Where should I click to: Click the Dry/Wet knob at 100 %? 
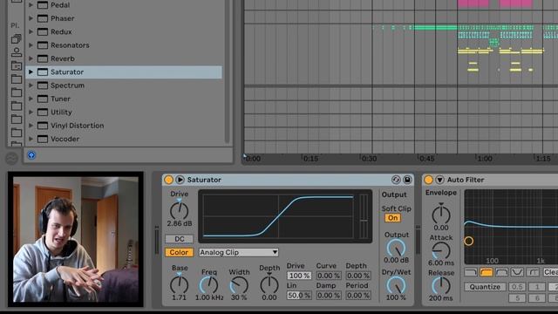point(396,285)
